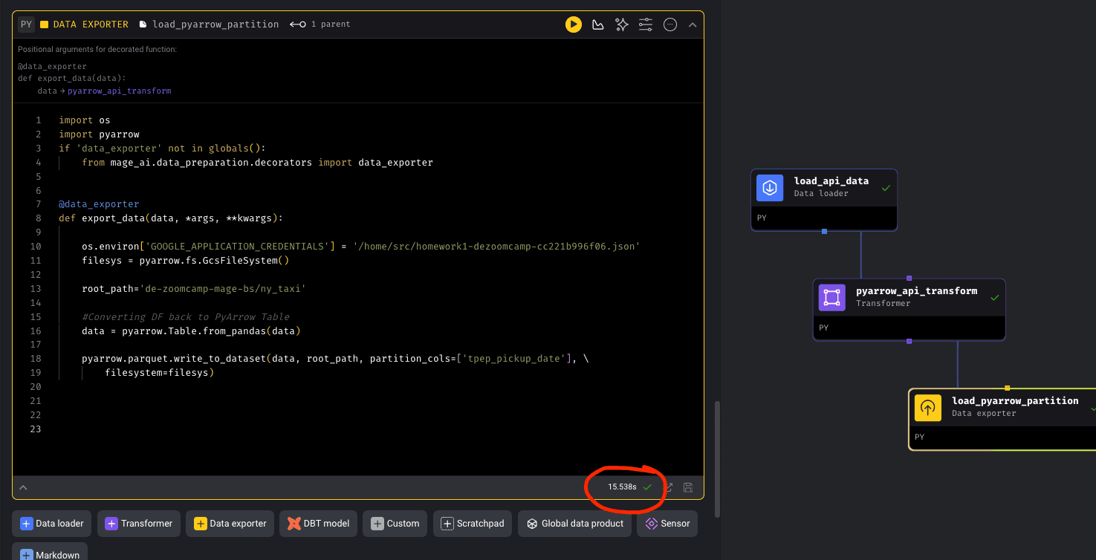
Task: Open the more options ellipsis circle
Action: [670, 25]
